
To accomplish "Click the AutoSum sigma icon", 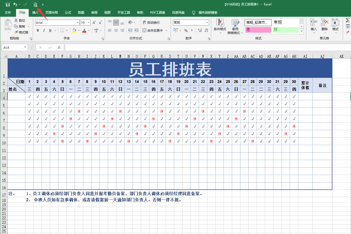I will coord(348,20).
